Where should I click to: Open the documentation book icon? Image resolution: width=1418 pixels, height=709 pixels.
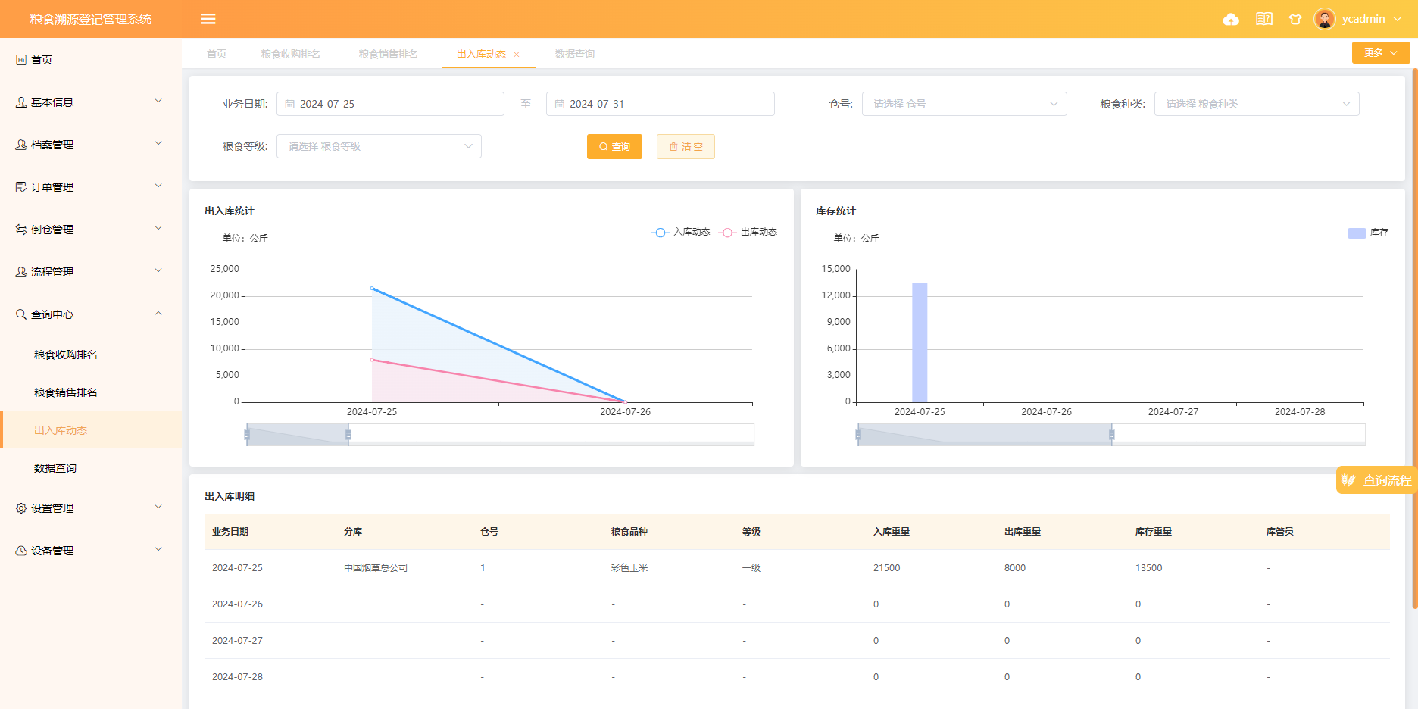[x=1263, y=19]
